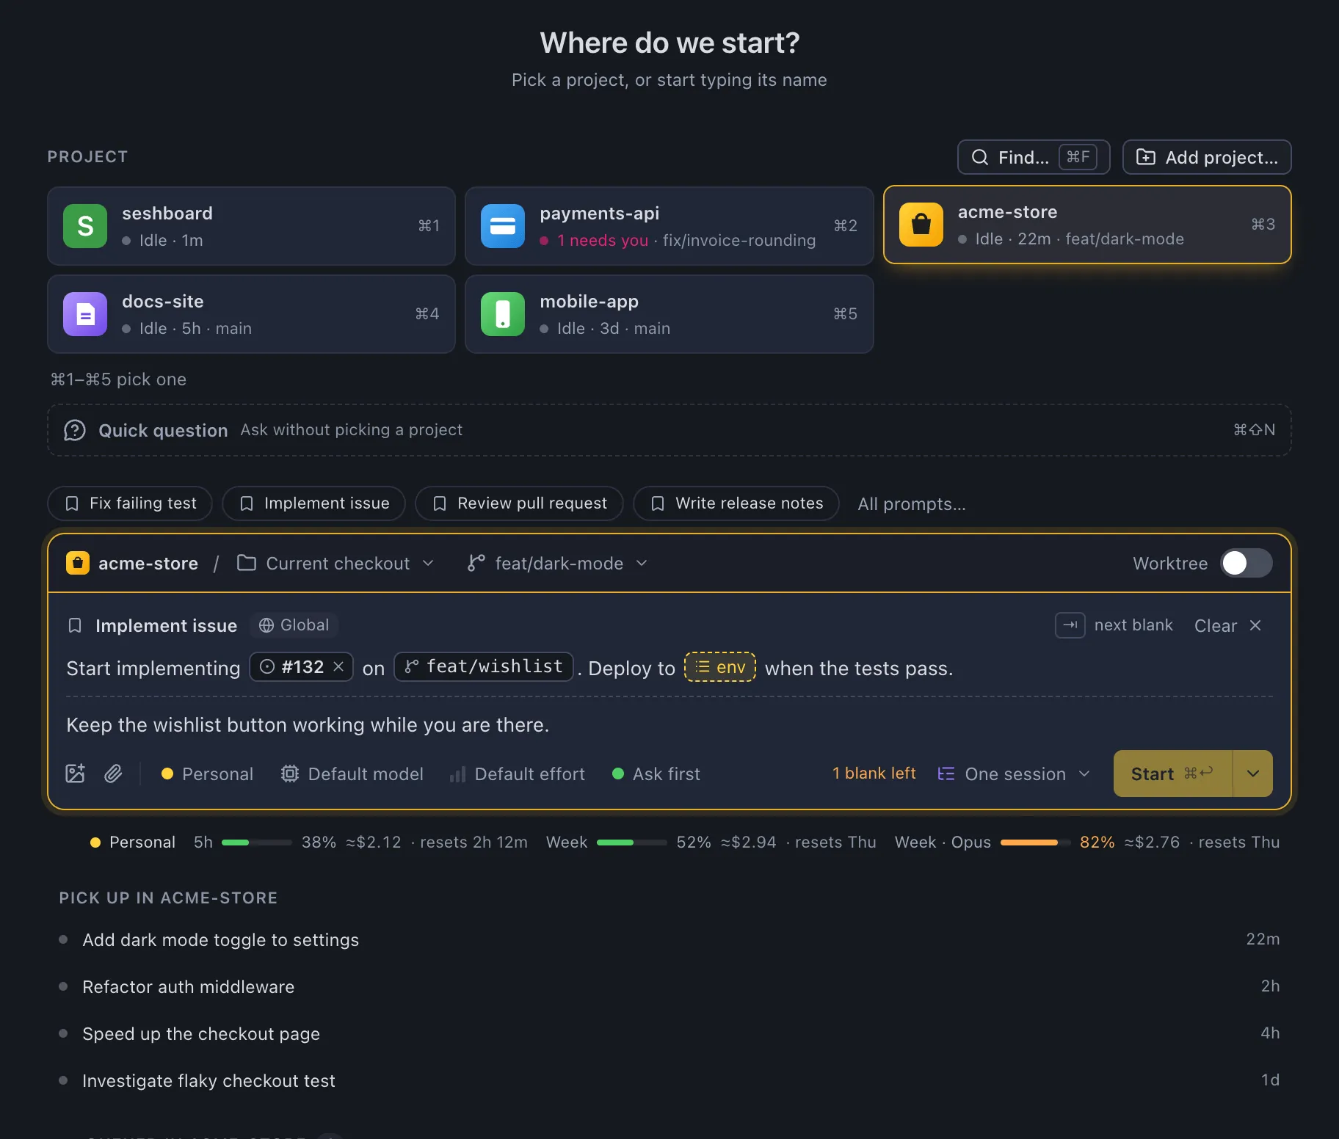The width and height of the screenshot is (1339, 1139).
Task: Click the bookmark icon beside Implement issue title
Action: (75, 625)
